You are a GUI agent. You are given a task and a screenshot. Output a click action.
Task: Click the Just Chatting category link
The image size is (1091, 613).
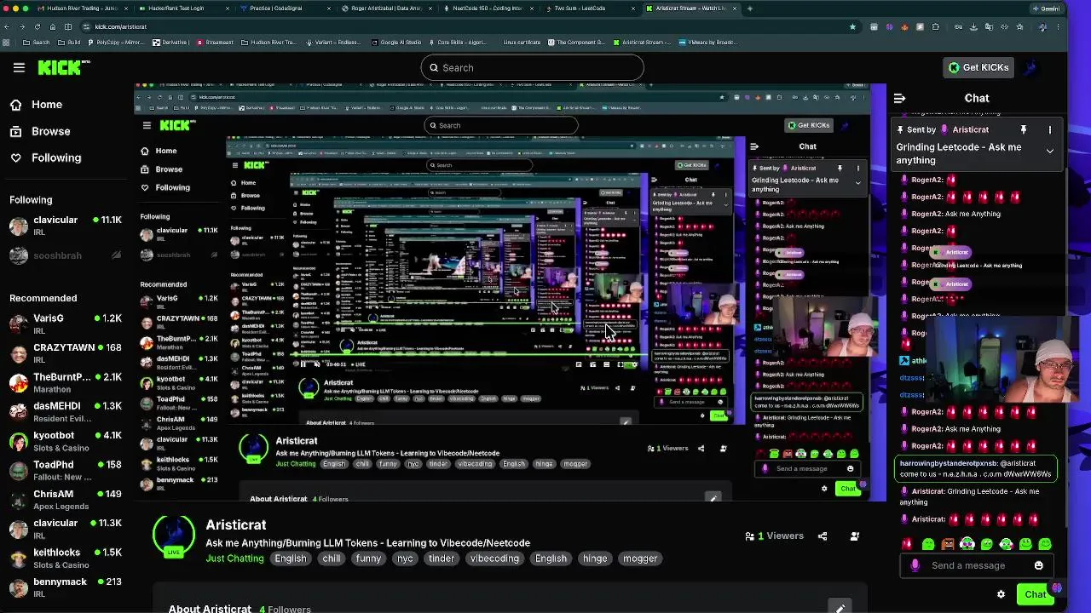pyautogui.click(x=234, y=559)
